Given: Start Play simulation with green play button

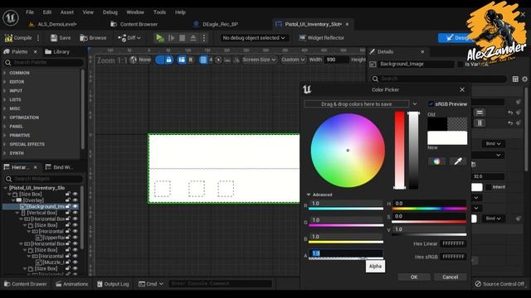Looking at the screenshot, I should (159, 38).
